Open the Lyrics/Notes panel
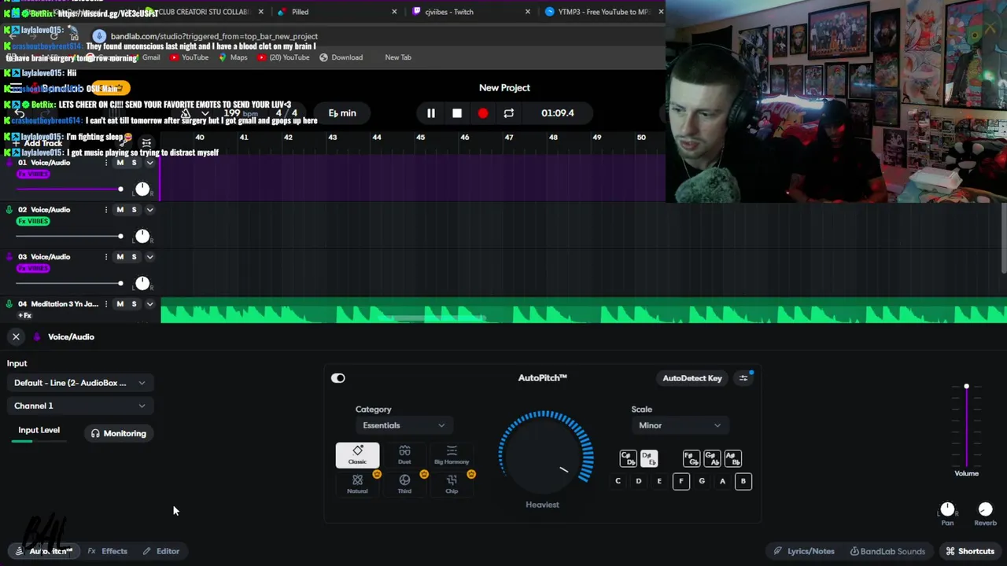The height and width of the screenshot is (566, 1007). 803,551
